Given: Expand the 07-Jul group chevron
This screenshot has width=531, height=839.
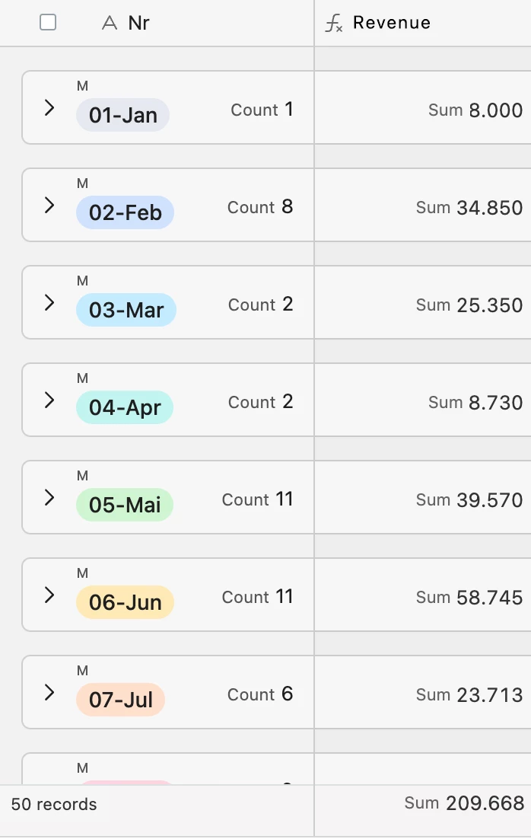Looking at the screenshot, I should [49, 693].
